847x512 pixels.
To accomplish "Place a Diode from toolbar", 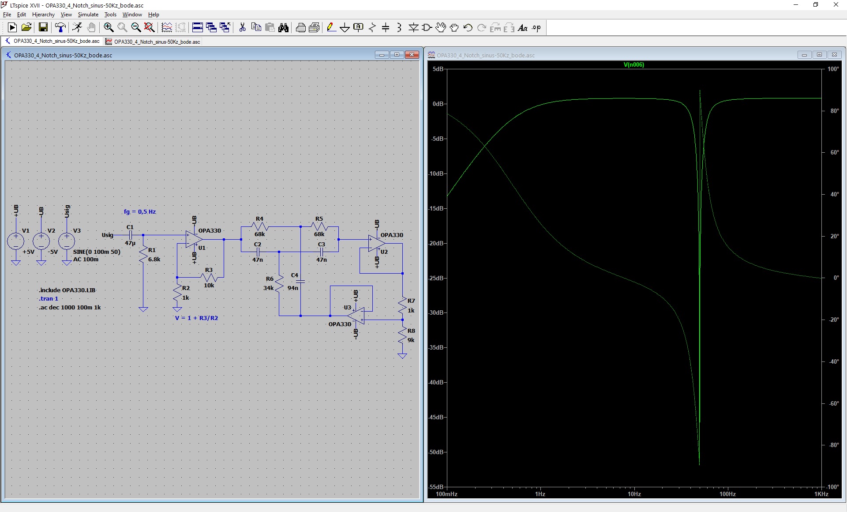I will tap(413, 28).
